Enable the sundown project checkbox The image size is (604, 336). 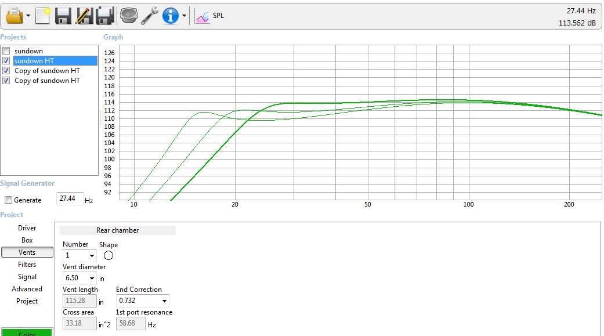click(x=6, y=51)
